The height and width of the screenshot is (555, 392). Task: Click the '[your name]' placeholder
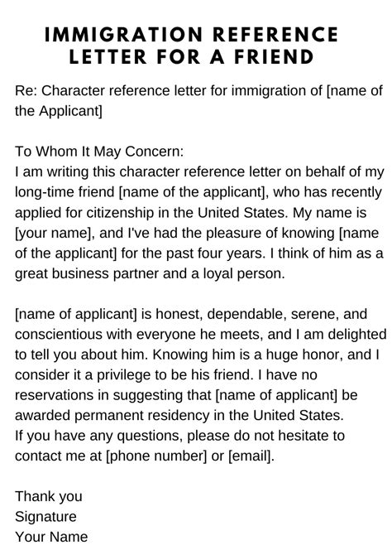[55, 234]
